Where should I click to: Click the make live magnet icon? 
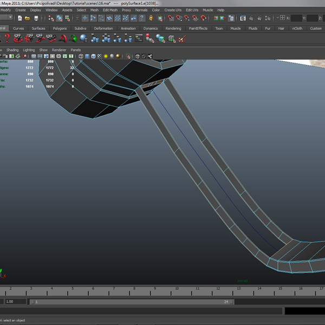click(x=203, y=18)
